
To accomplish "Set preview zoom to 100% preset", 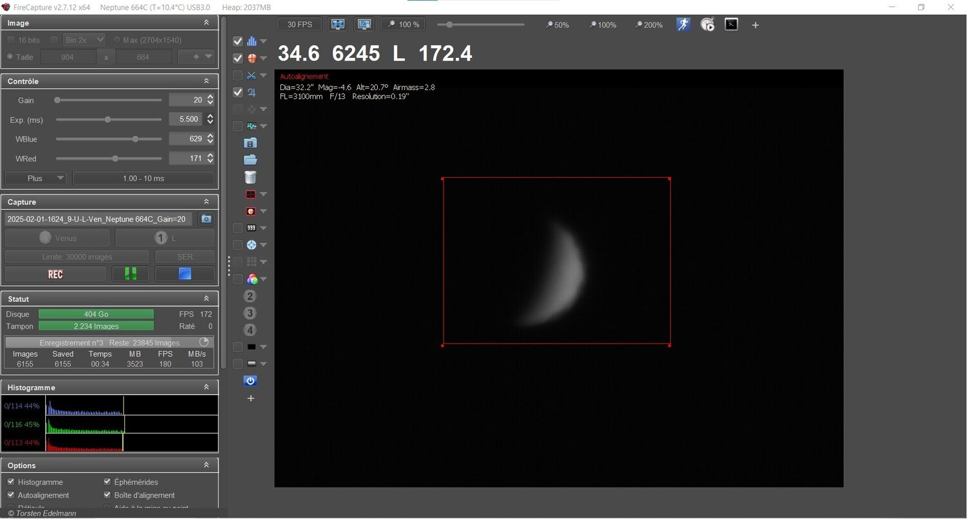I will point(603,25).
